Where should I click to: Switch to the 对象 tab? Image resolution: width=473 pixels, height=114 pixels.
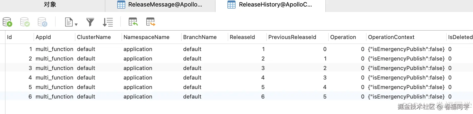click(x=50, y=4)
